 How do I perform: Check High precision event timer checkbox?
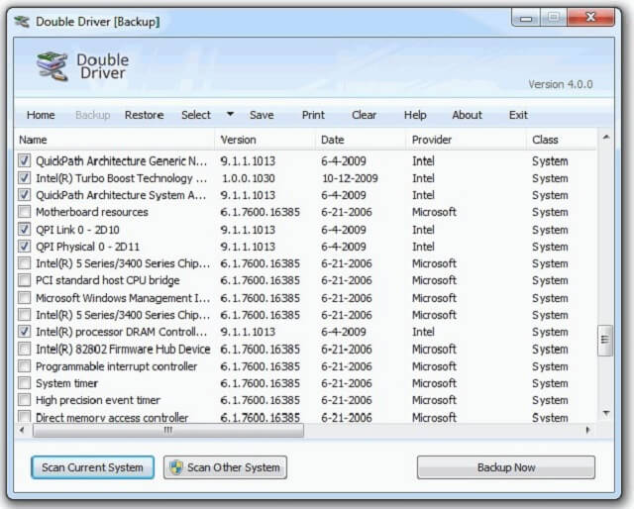click(24, 400)
